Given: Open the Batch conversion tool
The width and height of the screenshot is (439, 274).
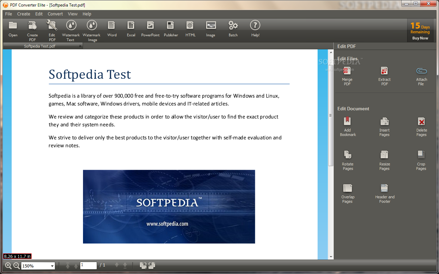Looking at the screenshot, I should 233,25.
